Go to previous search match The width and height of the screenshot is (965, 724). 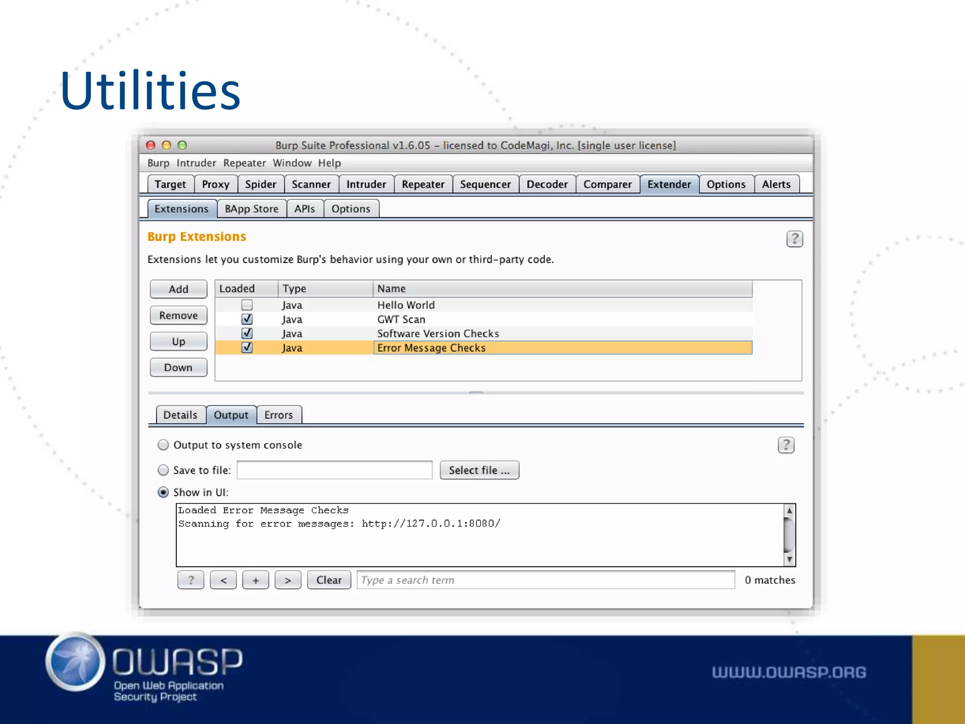coord(223,580)
